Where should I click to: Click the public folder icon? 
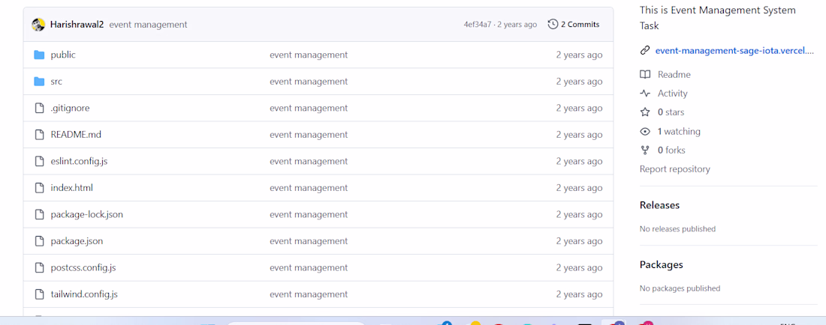tap(40, 55)
